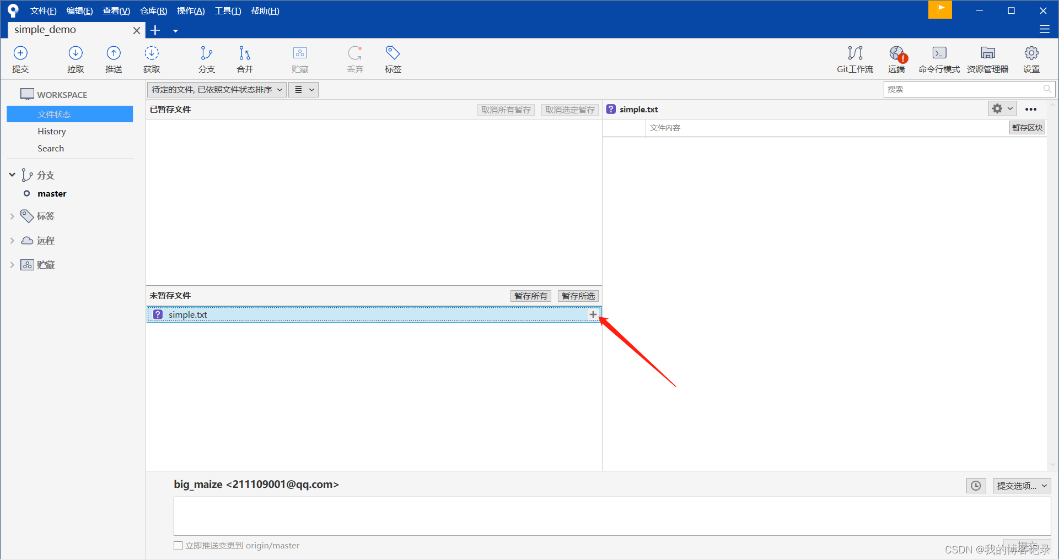Open the list view mode dropdown
Viewport: 1059px width, 560px height.
pyautogui.click(x=304, y=90)
